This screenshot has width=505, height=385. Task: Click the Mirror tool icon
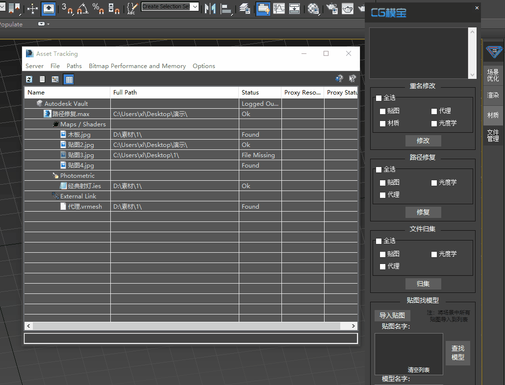pos(210,8)
